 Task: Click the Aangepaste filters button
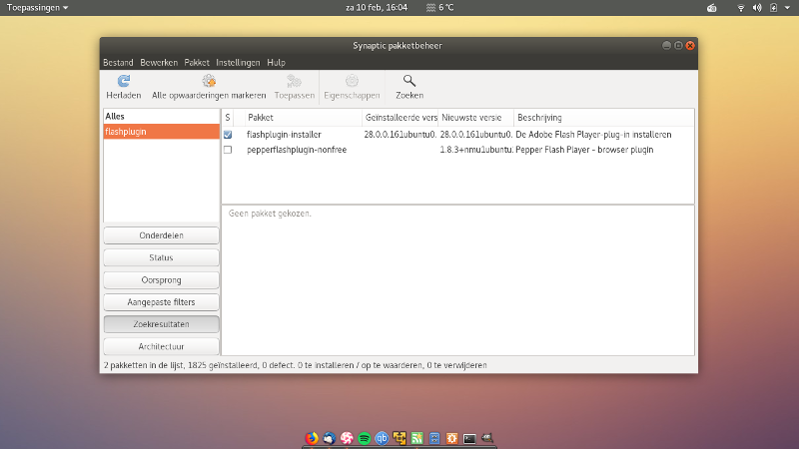pos(161,301)
